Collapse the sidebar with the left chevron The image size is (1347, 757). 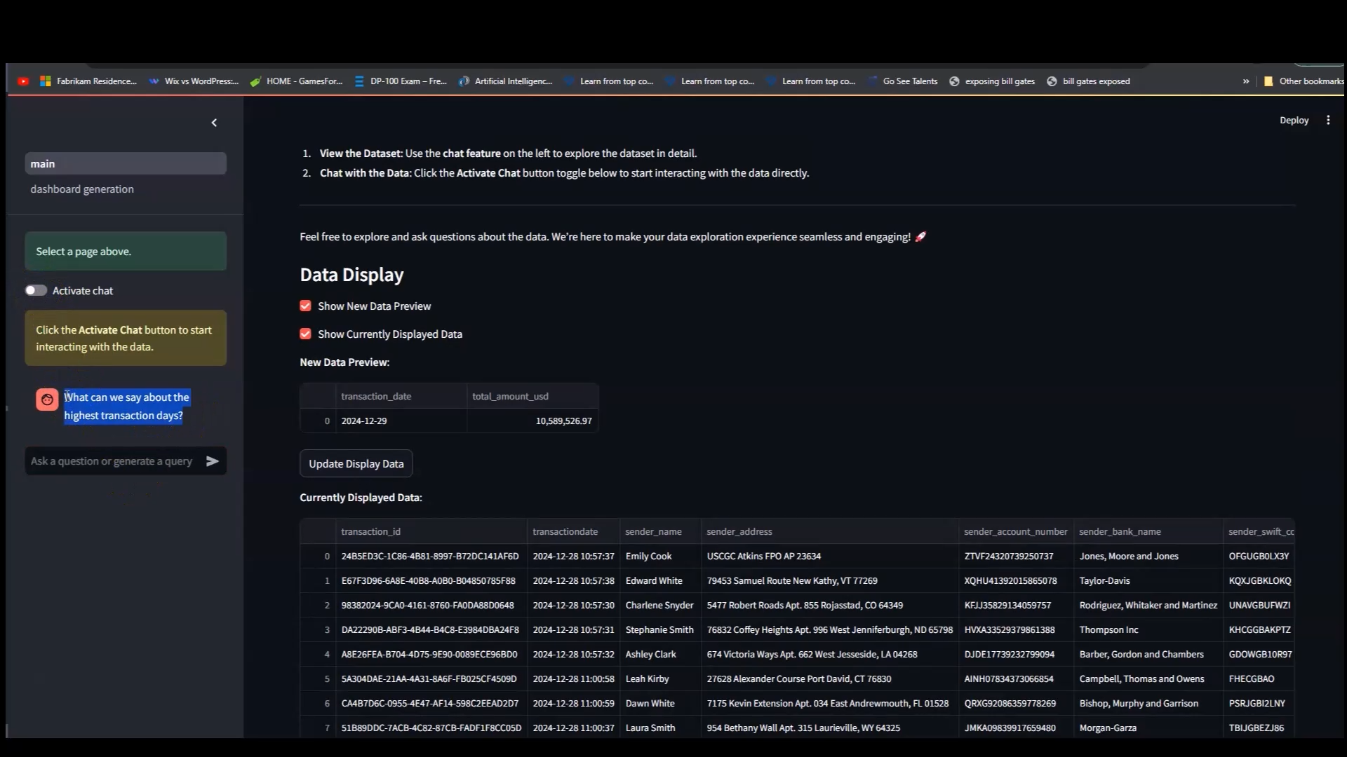(214, 123)
